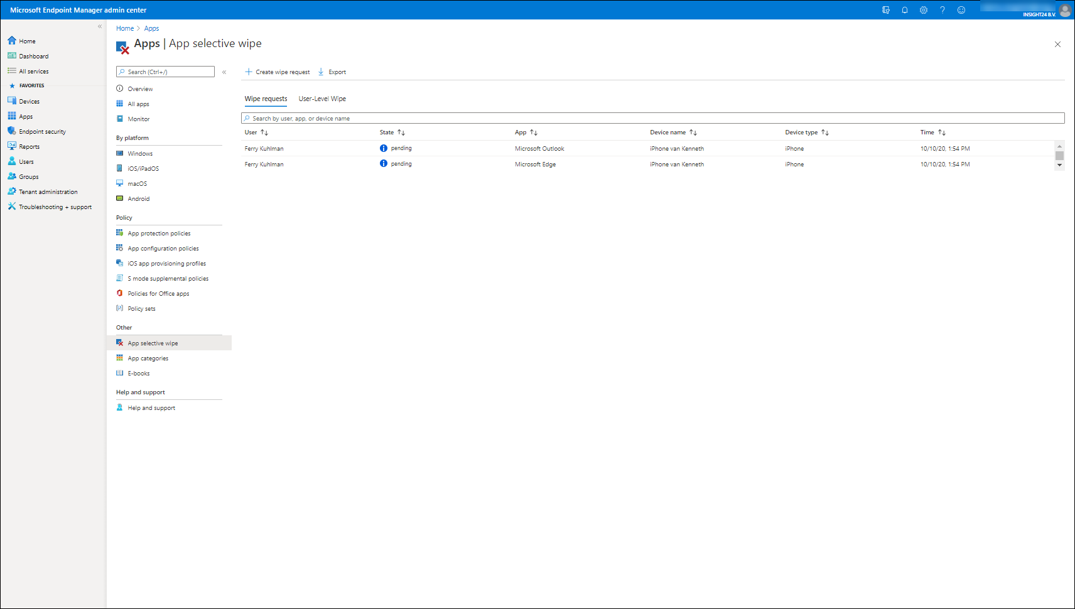Open Policy sets

pyautogui.click(x=141, y=308)
